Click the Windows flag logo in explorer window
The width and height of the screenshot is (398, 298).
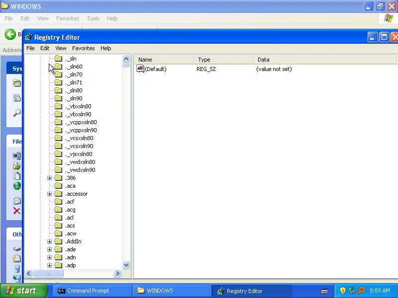pyautogui.click(x=389, y=18)
